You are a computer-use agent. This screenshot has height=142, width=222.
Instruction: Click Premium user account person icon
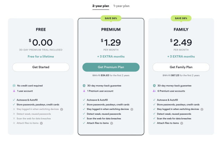point(84,91)
